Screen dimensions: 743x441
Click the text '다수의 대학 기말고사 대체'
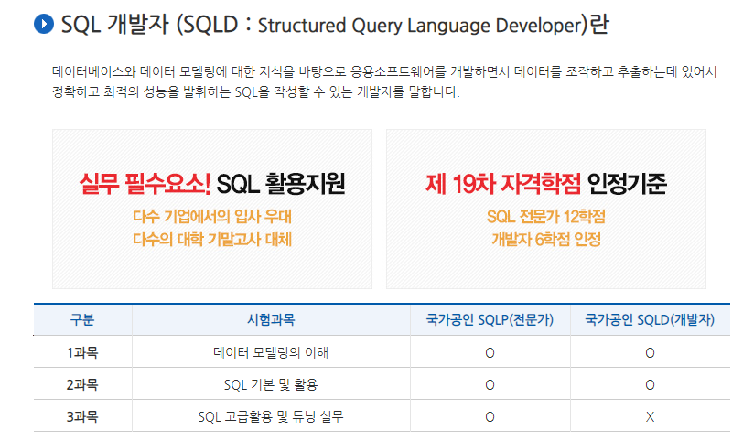[212, 239]
